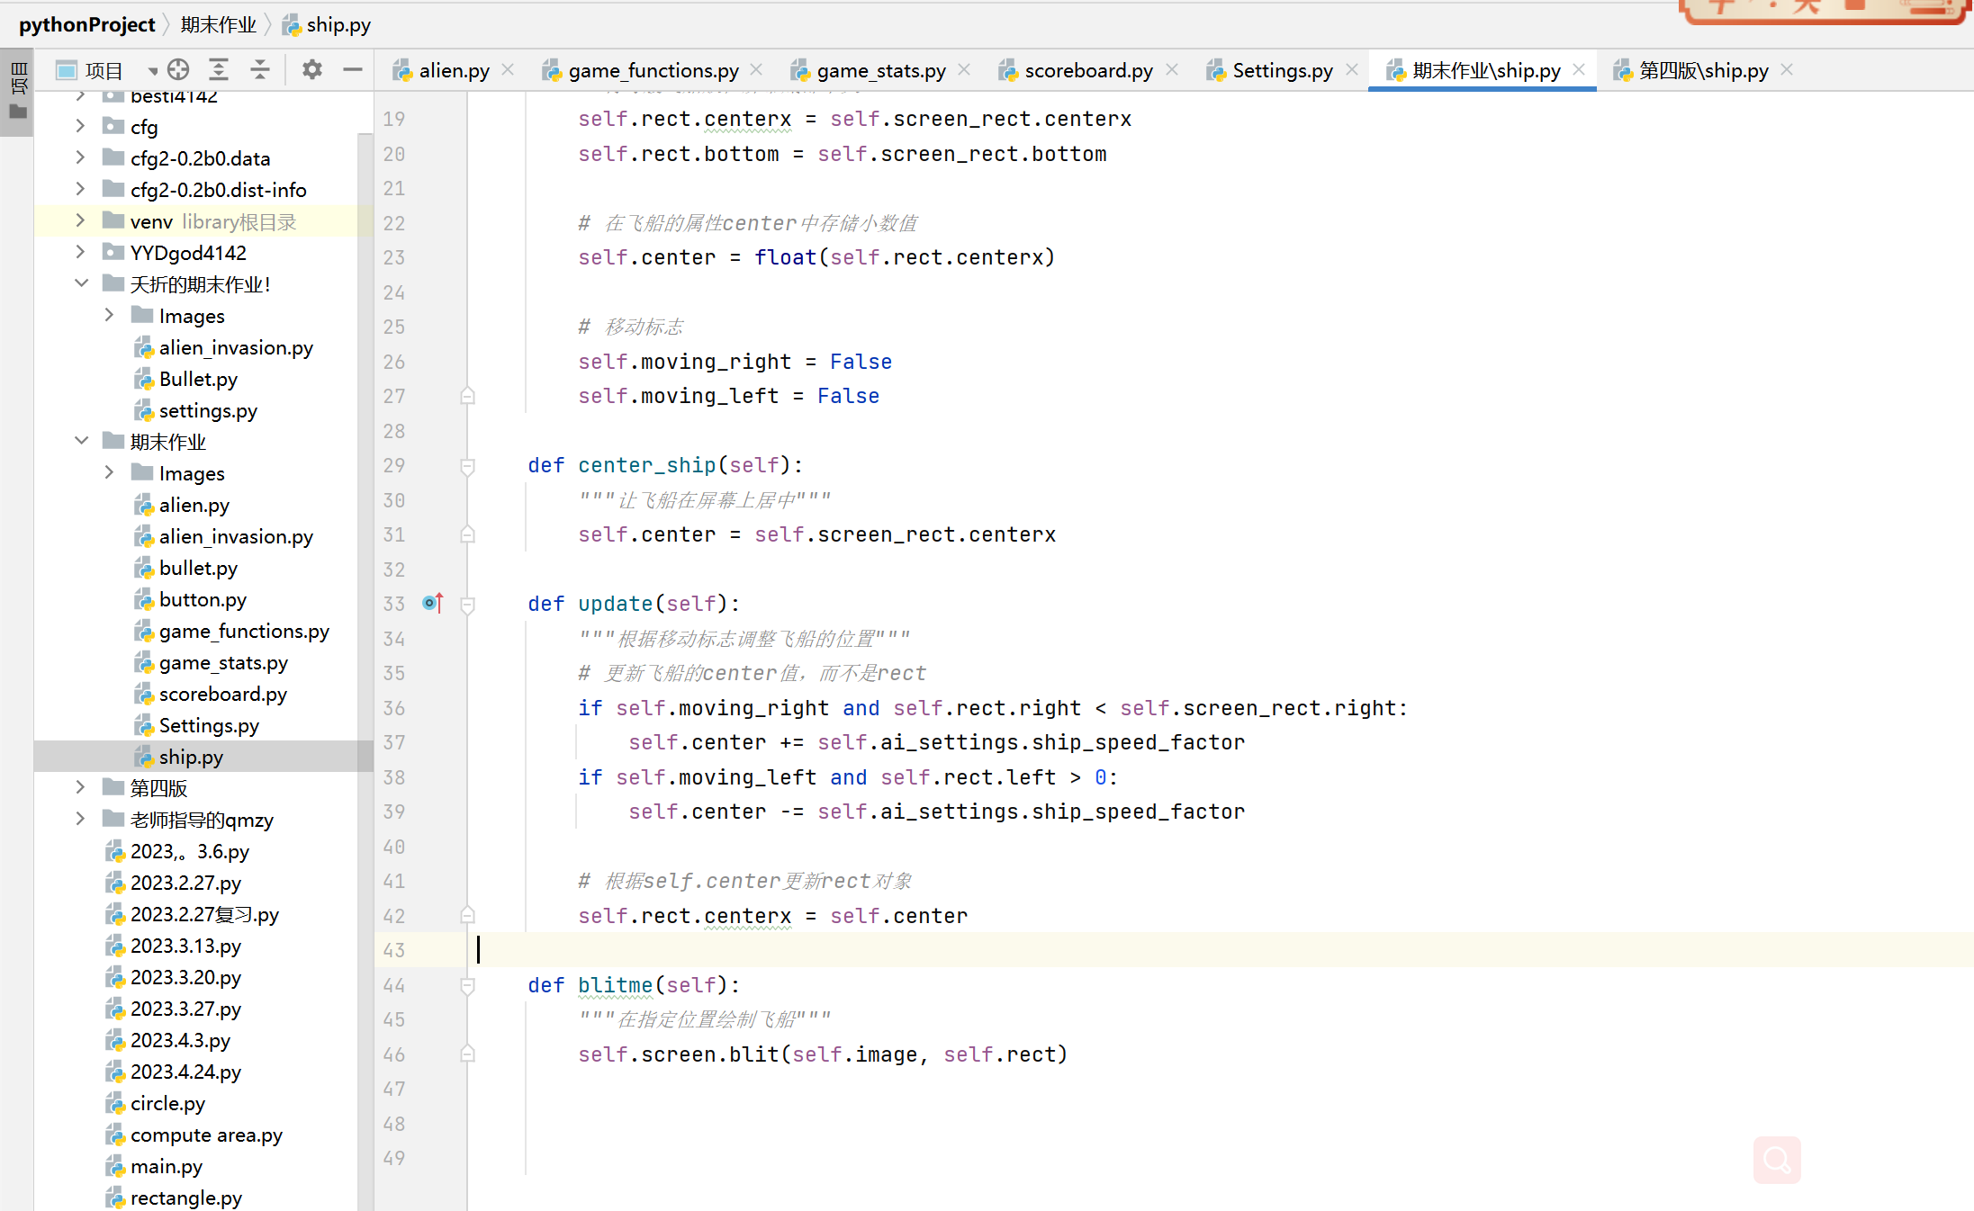Open project panel settings gear
This screenshot has height=1211, width=1974.
click(x=311, y=69)
